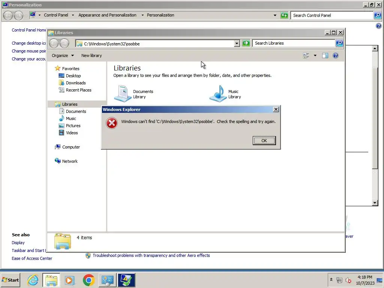Screen dimensions: 384x288
Task: Click Forward button in Personalization window
Action: [x=18, y=15]
